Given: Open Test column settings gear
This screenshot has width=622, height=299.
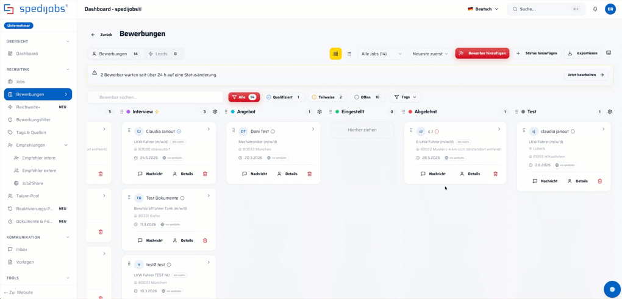Looking at the screenshot, I should pos(610,111).
